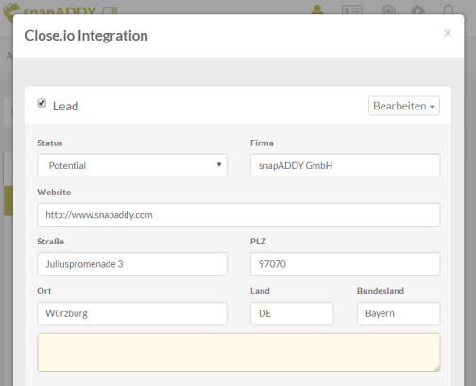Uncheck the Lead checkbox
Viewport: 476px width, 386px height.
point(42,103)
